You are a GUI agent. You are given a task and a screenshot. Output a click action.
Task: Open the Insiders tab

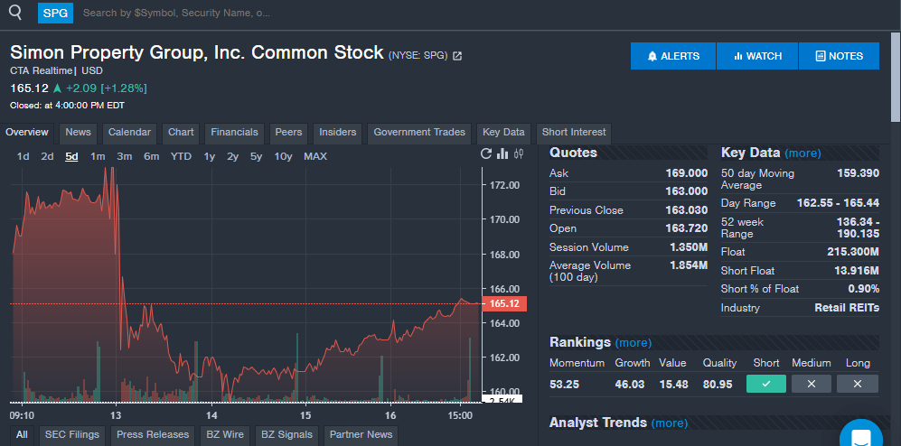[338, 133]
